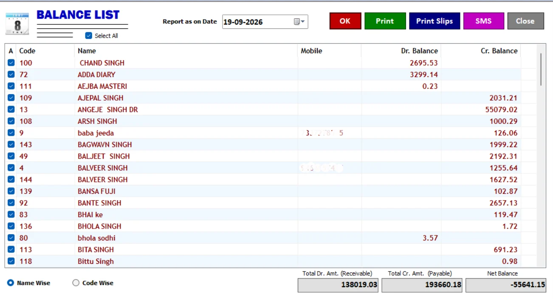Click the calendar icon beside Balance List title
The image size is (553, 299).
coord(17,24)
